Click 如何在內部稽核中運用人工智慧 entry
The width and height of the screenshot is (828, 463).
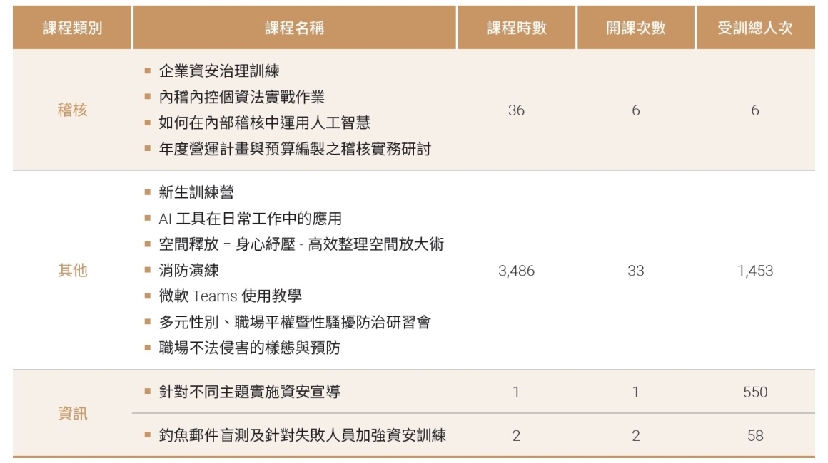265,123
